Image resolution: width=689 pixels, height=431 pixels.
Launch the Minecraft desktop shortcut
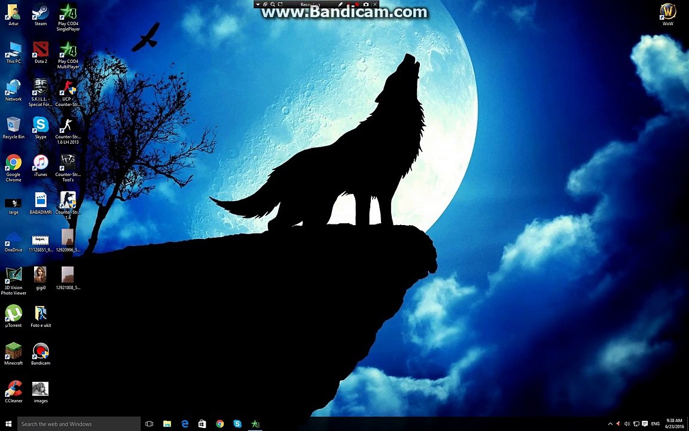[13, 354]
